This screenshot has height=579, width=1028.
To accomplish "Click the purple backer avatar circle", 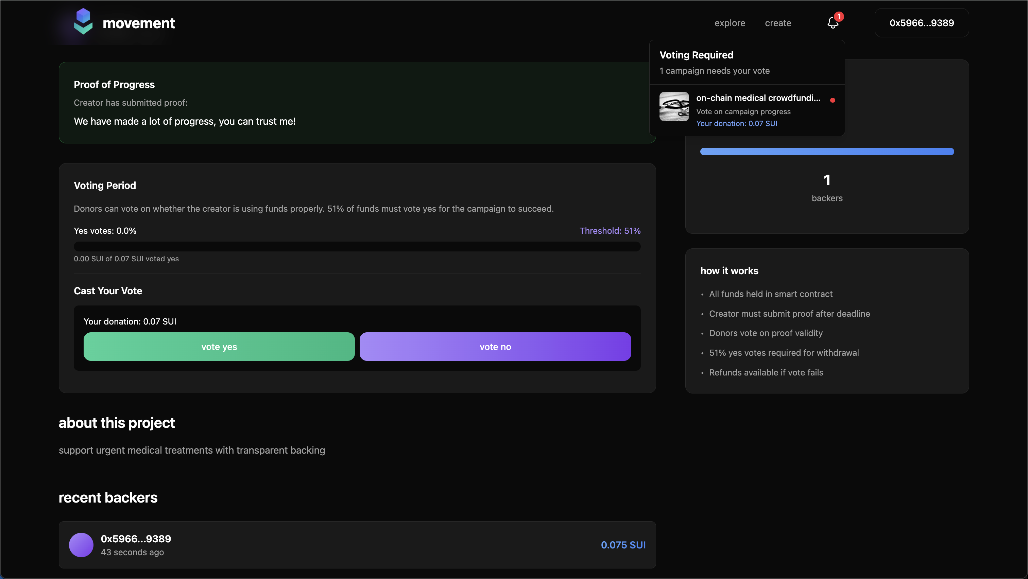I will point(81,545).
